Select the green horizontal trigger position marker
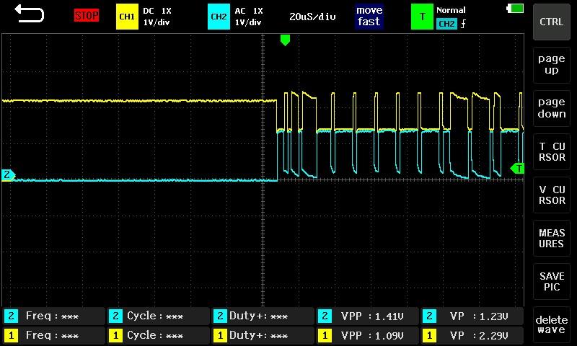The width and height of the screenshot is (577, 346). point(285,40)
